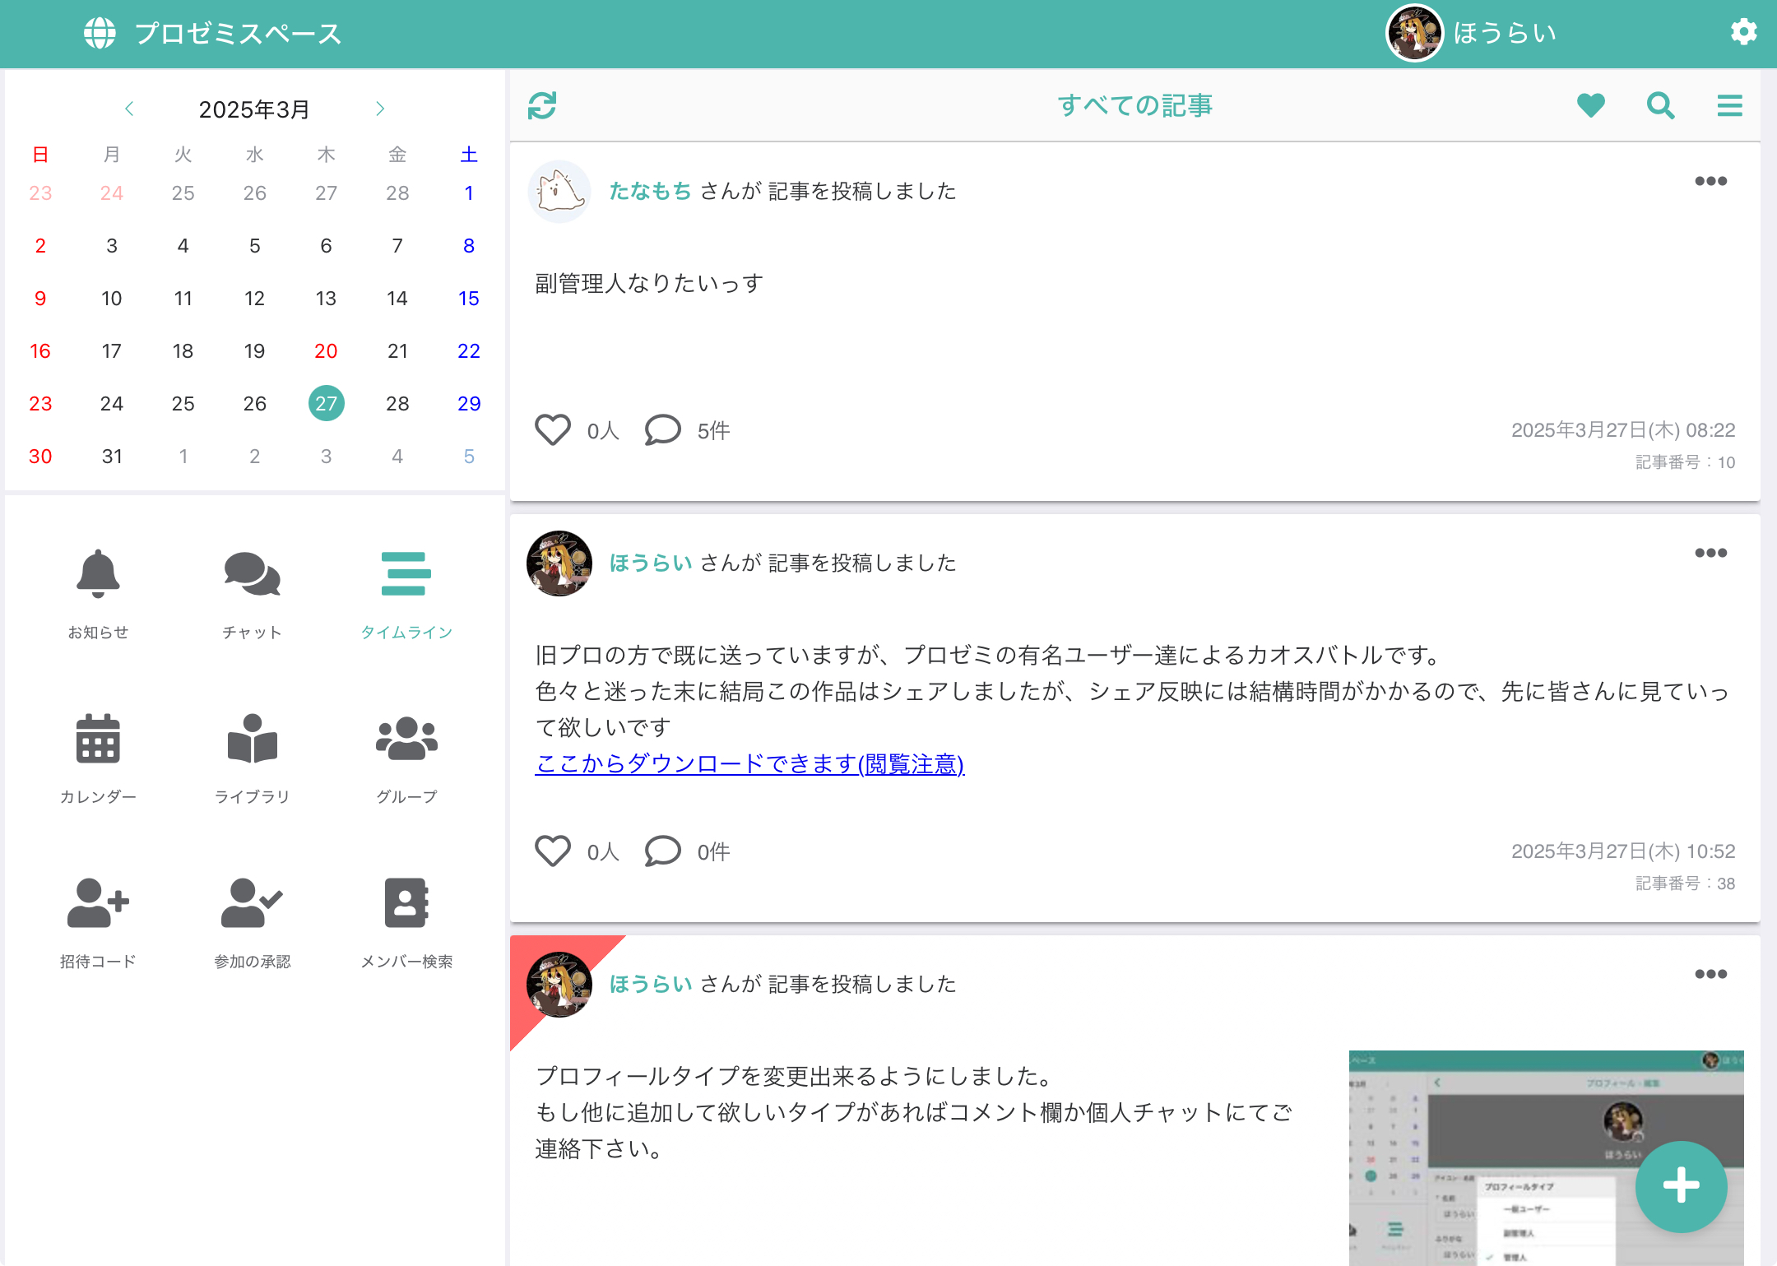1777x1266 pixels.
Task: Show favorited articles with the heart icon
Action: [1591, 105]
